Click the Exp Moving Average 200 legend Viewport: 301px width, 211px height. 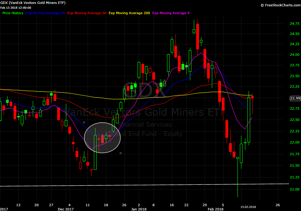click(129, 13)
